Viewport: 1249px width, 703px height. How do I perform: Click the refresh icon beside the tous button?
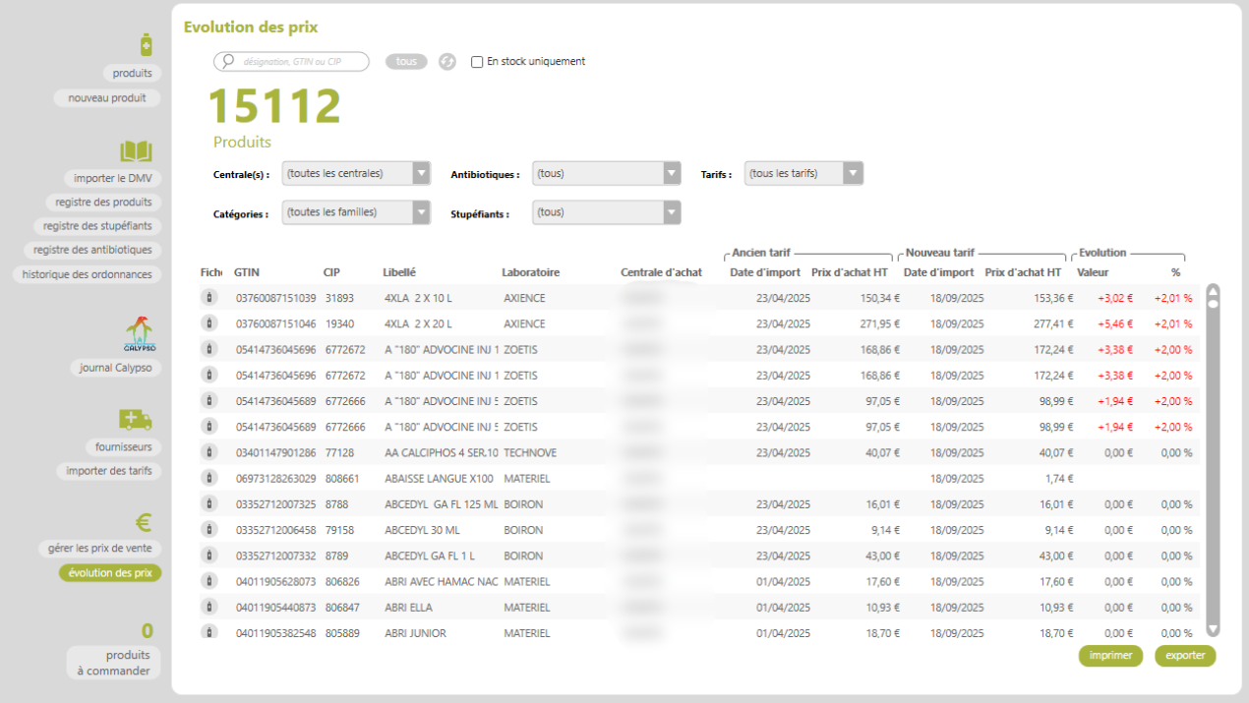(x=447, y=62)
